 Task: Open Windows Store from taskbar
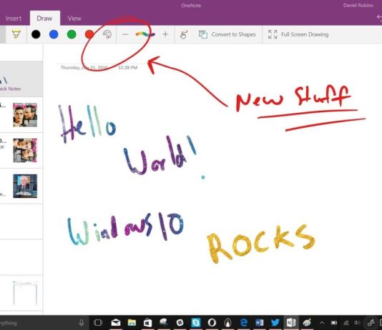click(147, 323)
